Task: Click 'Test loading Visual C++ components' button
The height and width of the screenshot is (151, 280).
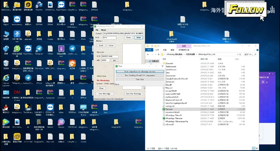Action: coord(140,75)
